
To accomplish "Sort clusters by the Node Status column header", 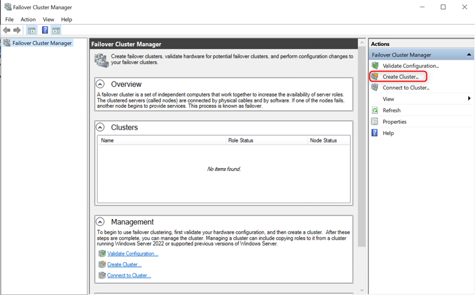I will click(x=329, y=140).
